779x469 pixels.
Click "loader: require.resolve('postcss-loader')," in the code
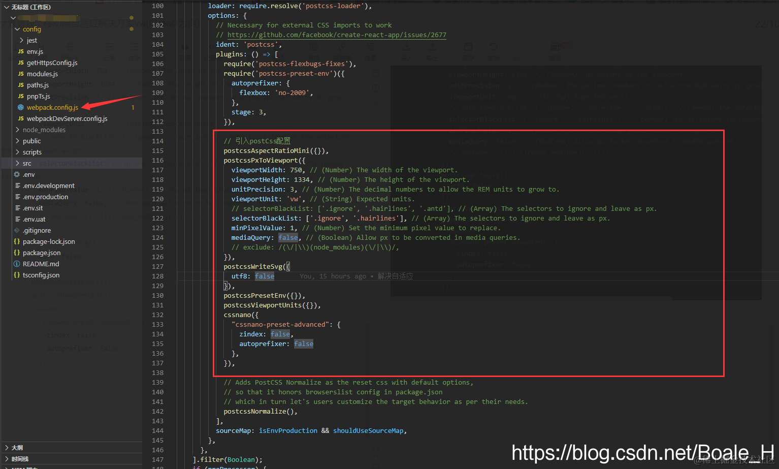[290, 6]
